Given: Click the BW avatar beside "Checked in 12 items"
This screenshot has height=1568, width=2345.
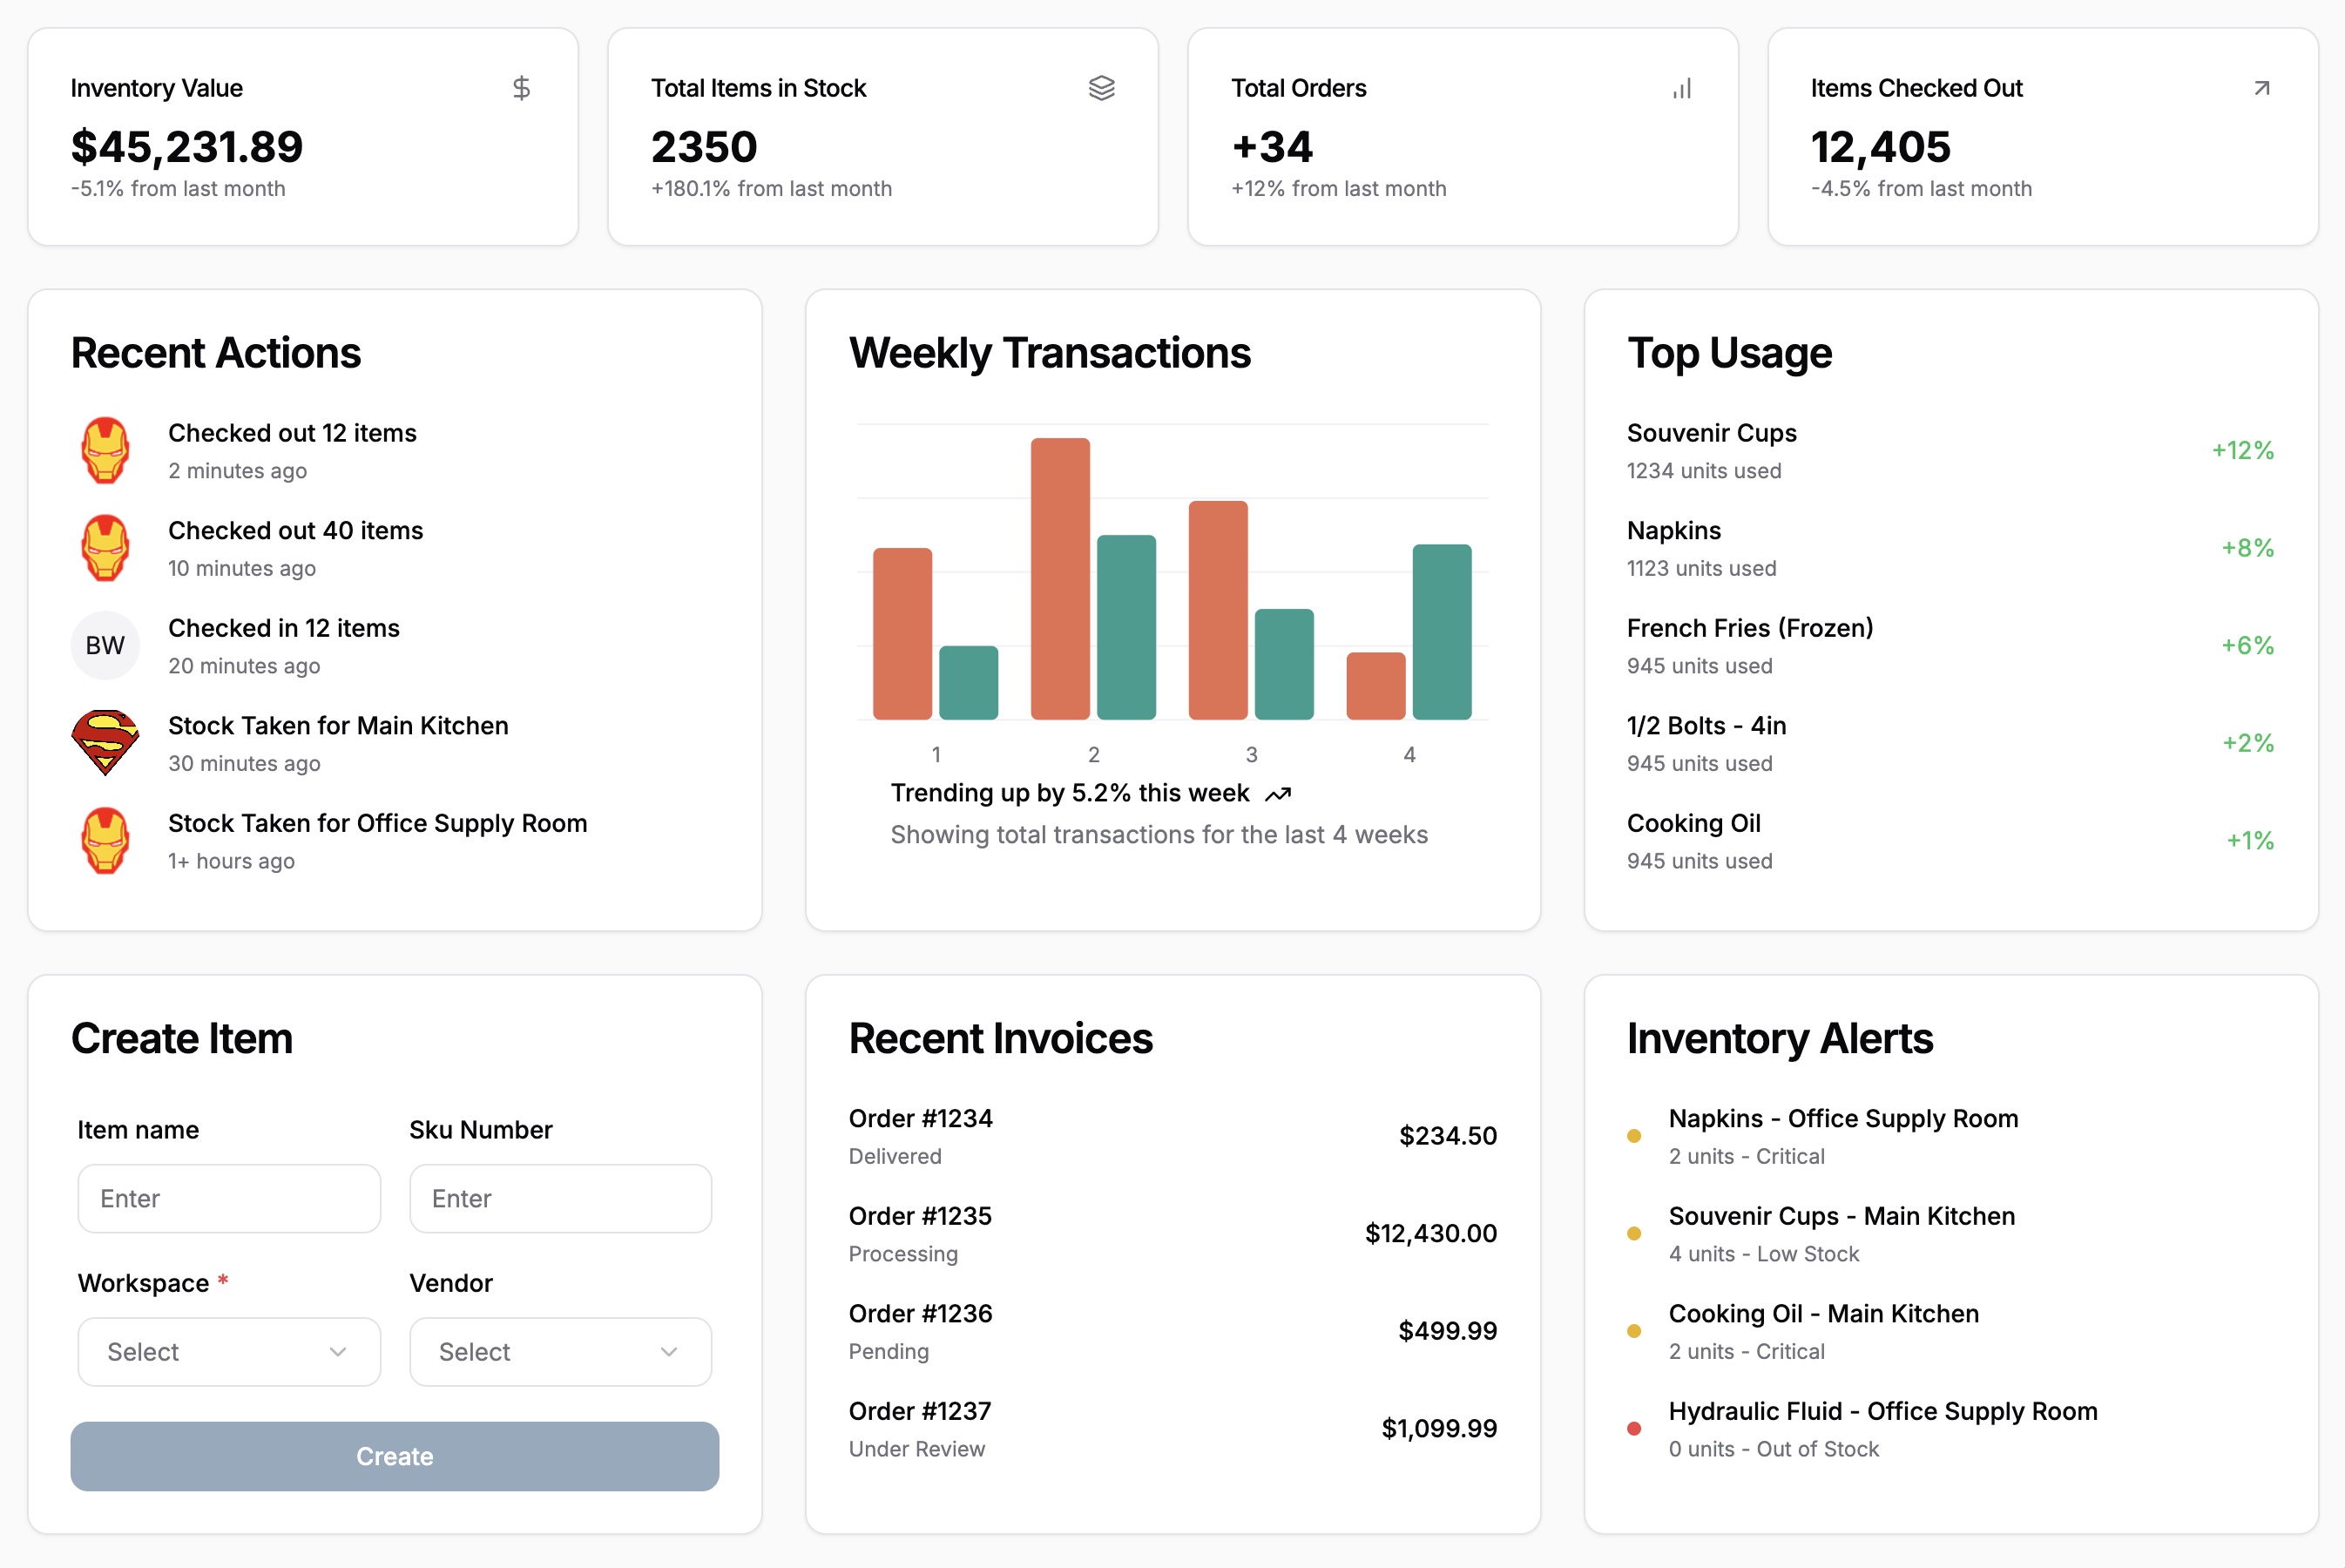Looking at the screenshot, I should point(105,645).
